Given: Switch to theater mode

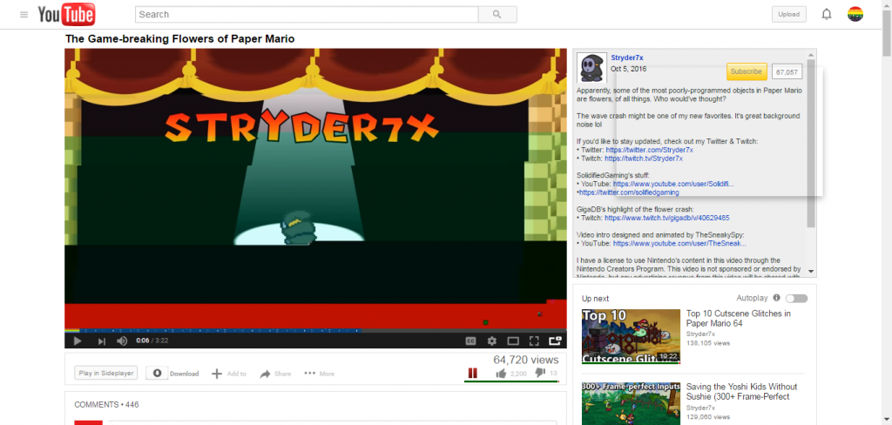Looking at the screenshot, I should (x=513, y=341).
